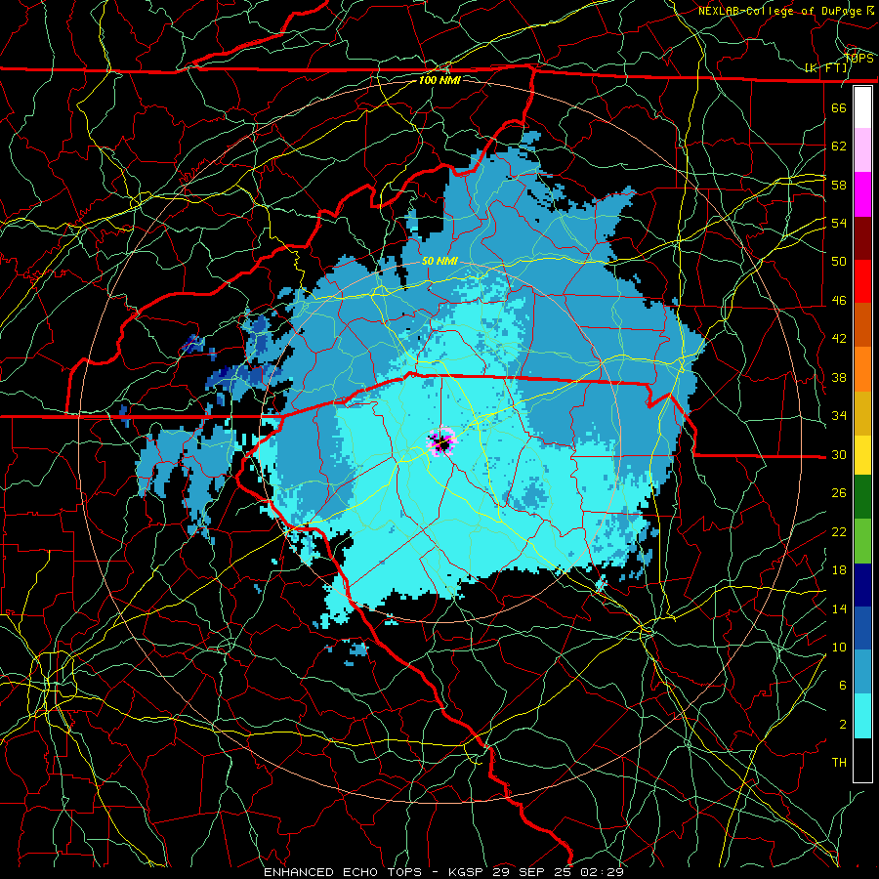
Task: Click the "TOPS" legend heading
Action: (858, 58)
